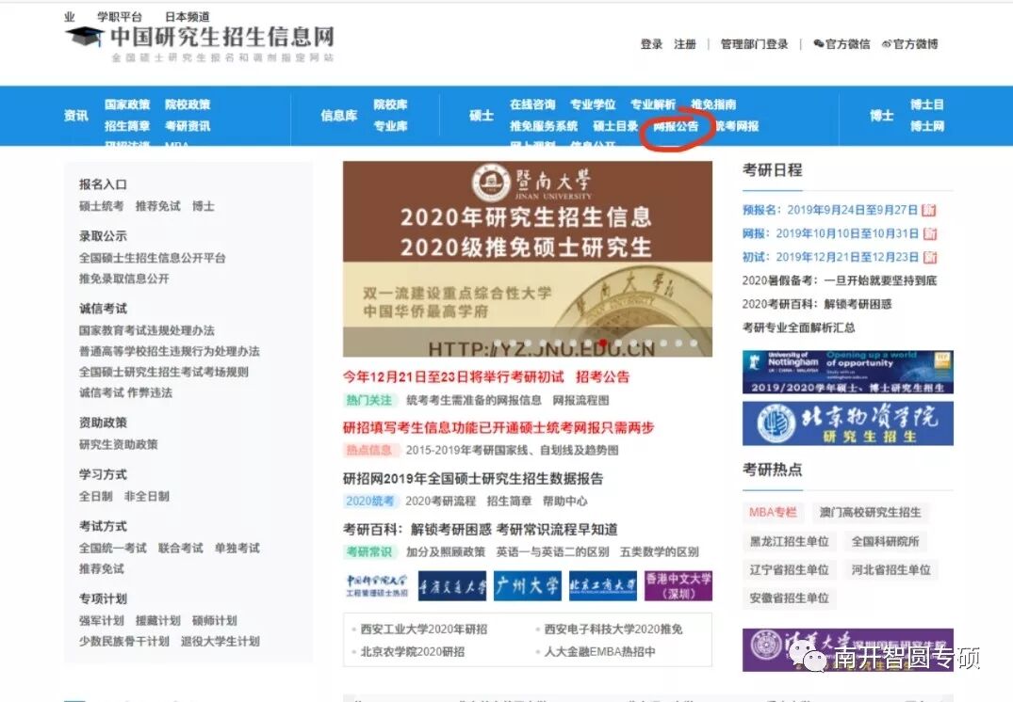1013x702 pixels.
Task: Select 非全日制 study mode link
Action: click(147, 496)
